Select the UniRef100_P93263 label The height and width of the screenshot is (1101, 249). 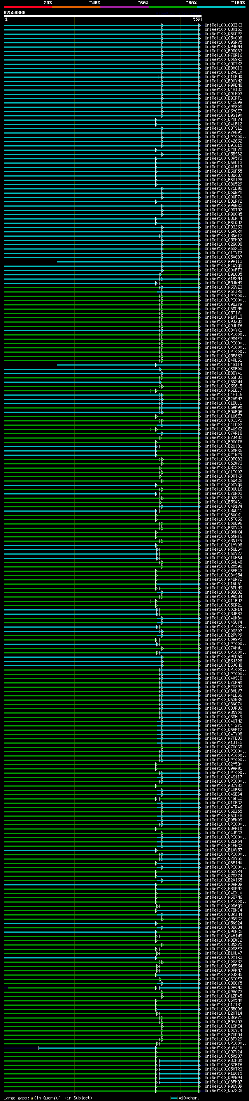tap(223, 227)
